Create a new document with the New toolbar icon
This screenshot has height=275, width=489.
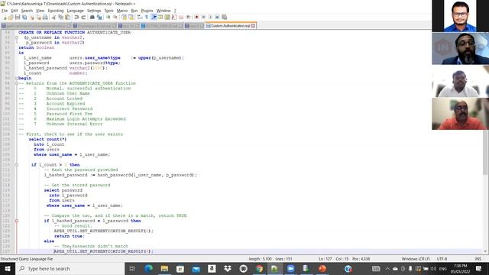tap(5, 17)
